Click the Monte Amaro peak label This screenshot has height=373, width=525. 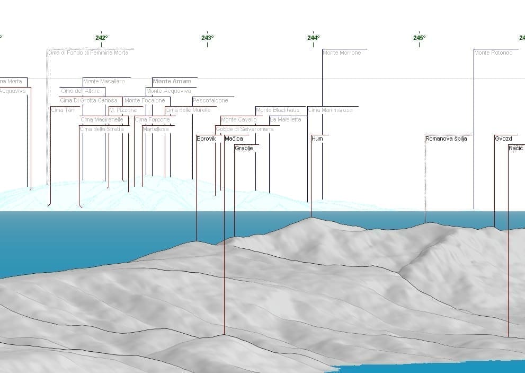172,82
